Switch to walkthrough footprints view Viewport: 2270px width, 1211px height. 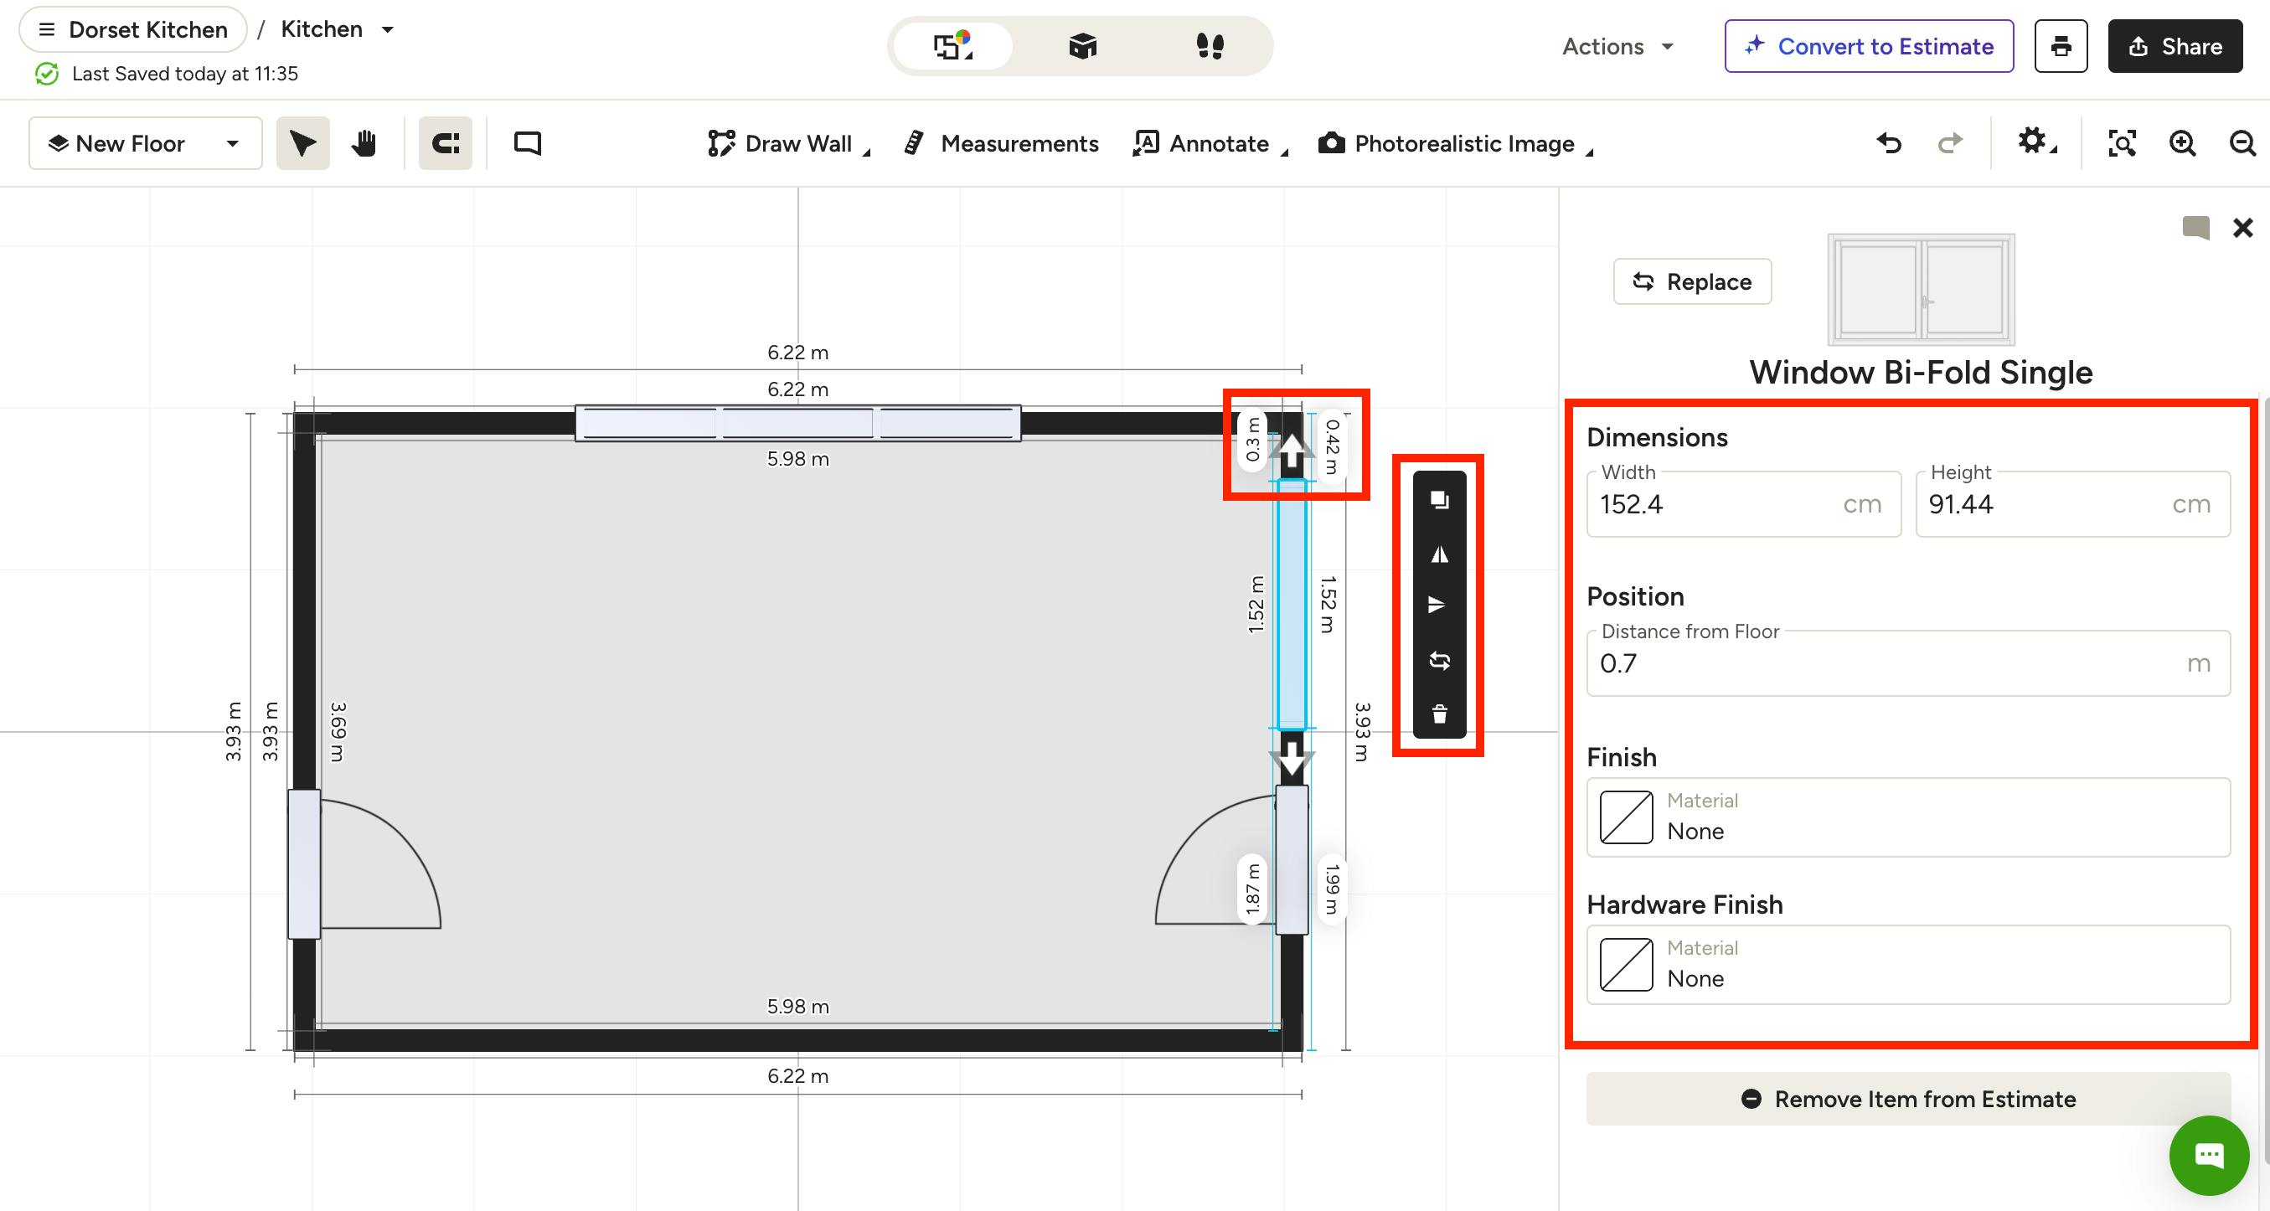(1209, 46)
